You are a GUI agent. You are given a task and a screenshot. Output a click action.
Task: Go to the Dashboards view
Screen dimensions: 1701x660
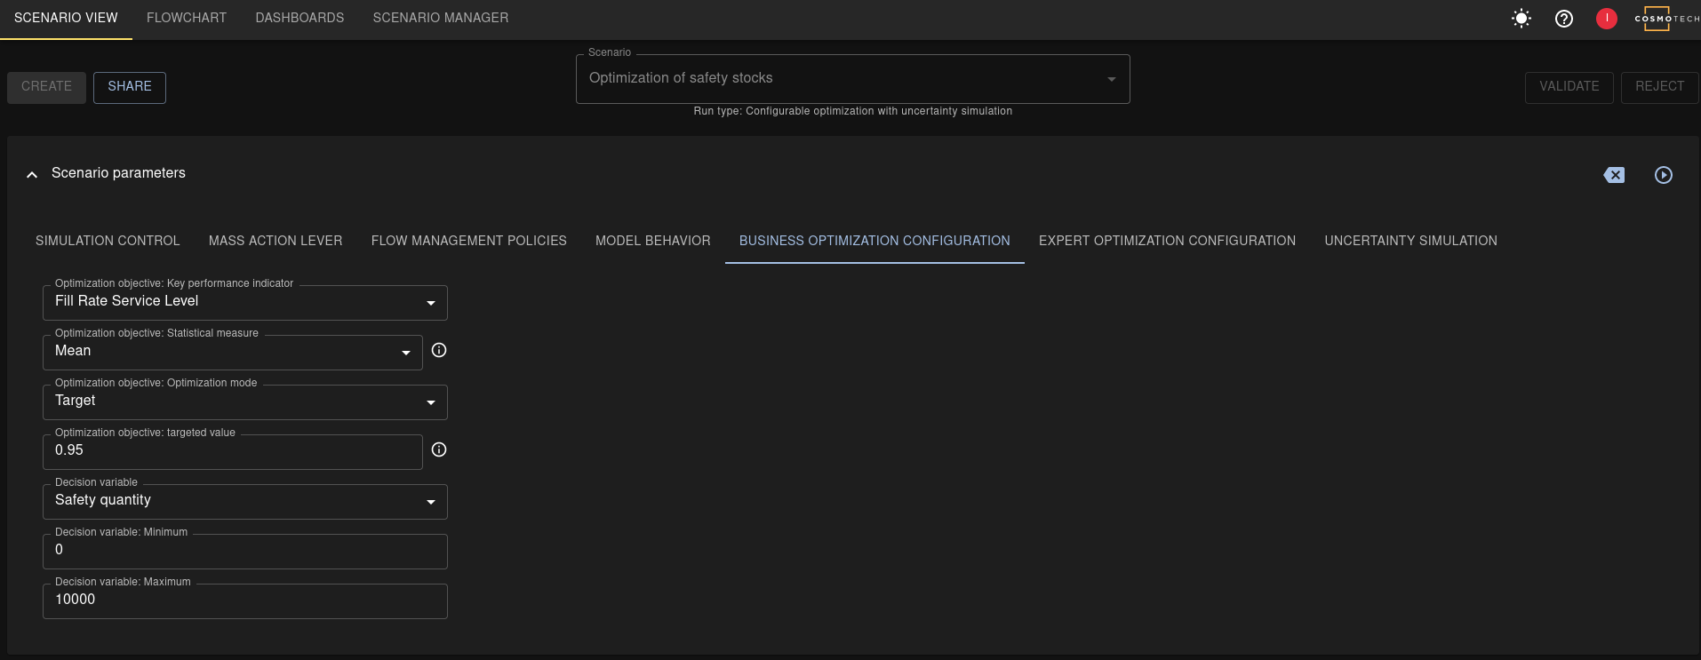pos(299,18)
